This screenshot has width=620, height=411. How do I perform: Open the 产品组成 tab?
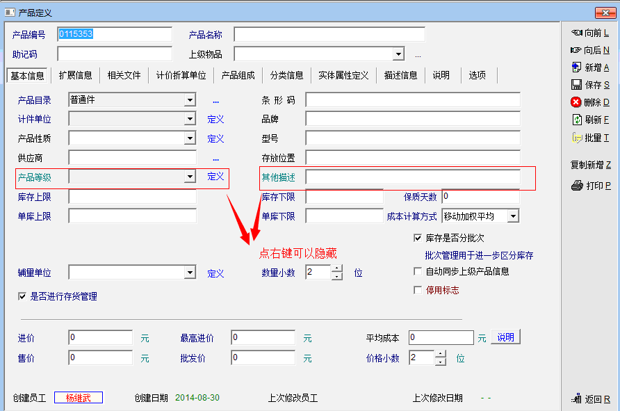click(x=238, y=75)
